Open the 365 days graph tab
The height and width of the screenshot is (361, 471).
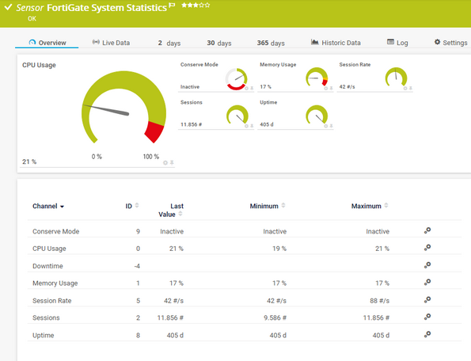271,43
